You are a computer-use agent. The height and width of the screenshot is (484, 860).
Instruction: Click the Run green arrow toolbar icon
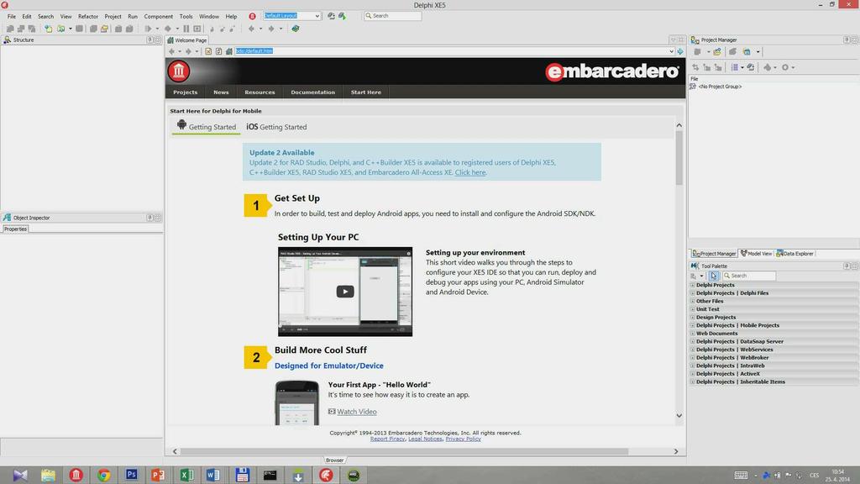click(x=148, y=29)
